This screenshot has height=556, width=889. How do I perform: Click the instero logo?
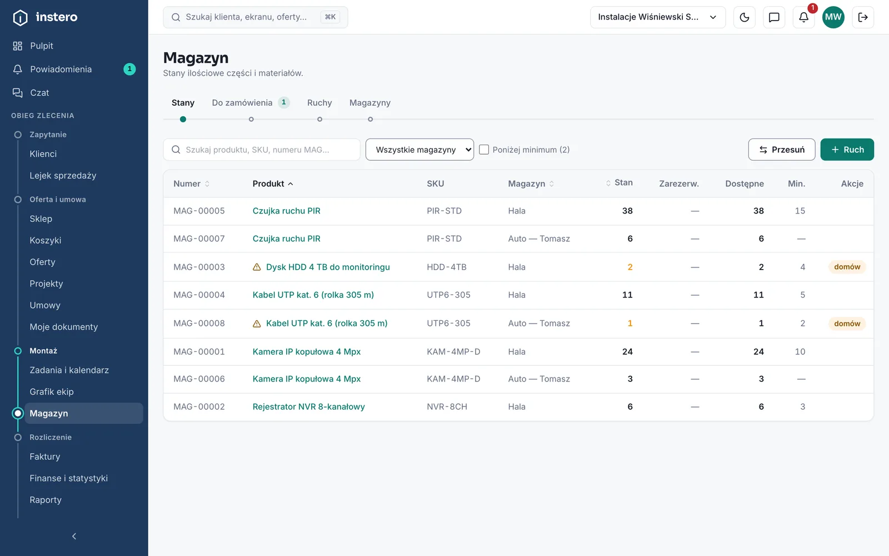[46, 17]
